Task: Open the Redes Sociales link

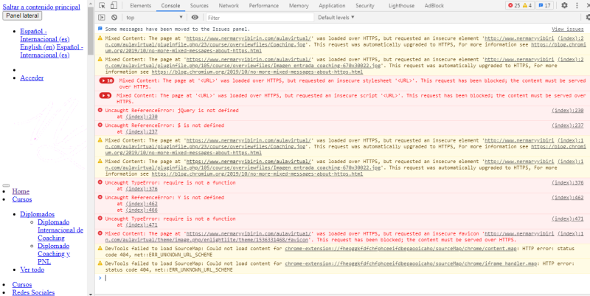Action: click(x=33, y=292)
